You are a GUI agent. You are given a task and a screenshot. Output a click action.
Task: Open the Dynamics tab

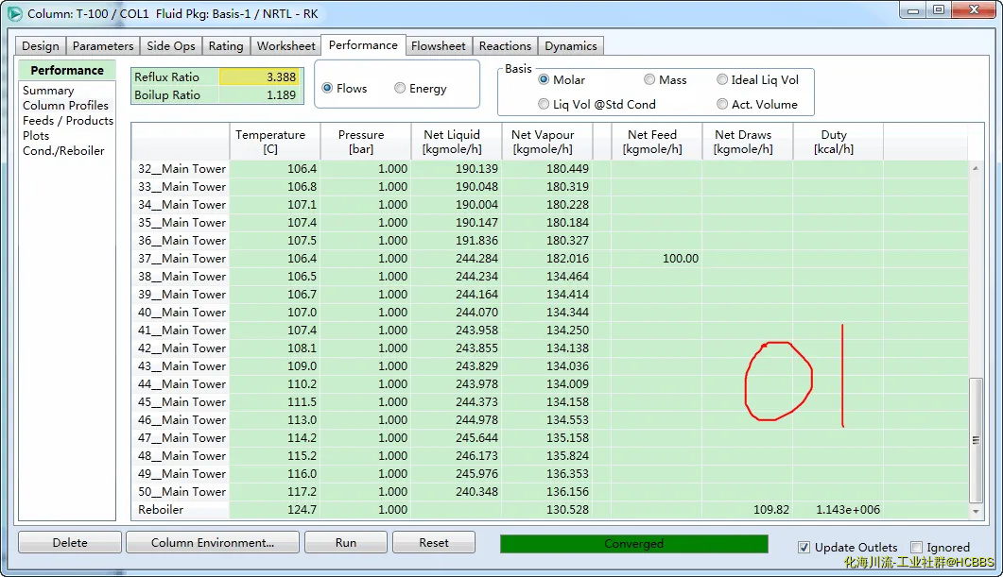pos(571,46)
